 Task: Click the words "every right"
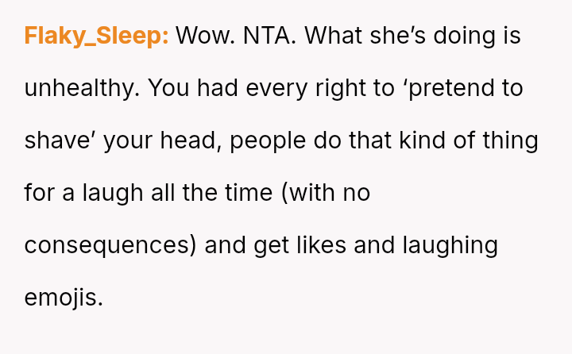click(303, 88)
